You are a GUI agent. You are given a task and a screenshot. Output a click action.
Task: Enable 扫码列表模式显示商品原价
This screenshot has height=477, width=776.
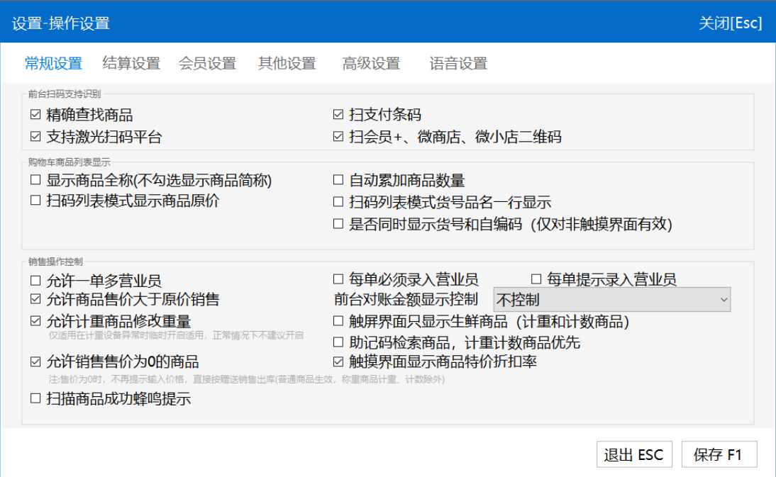pos(35,201)
